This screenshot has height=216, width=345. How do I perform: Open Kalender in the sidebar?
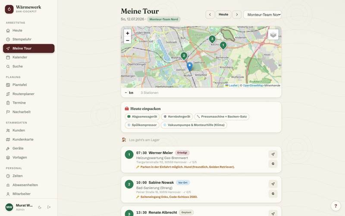click(x=28, y=57)
